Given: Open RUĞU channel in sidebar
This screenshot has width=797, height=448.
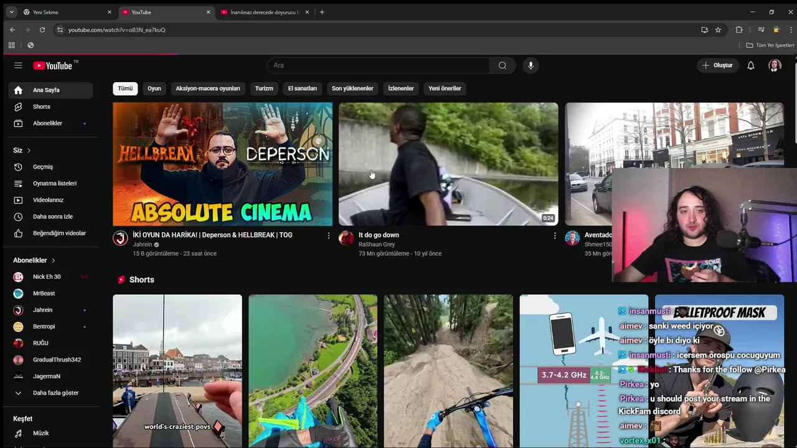Looking at the screenshot, I should (50, 343).
